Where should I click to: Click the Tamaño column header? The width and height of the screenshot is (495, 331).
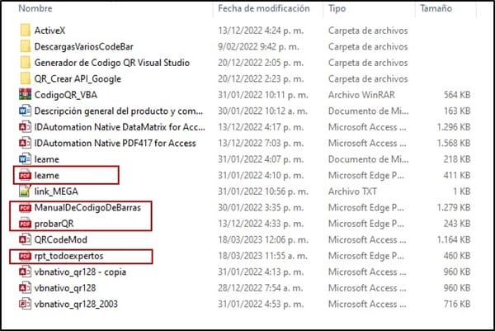(437, 9)
